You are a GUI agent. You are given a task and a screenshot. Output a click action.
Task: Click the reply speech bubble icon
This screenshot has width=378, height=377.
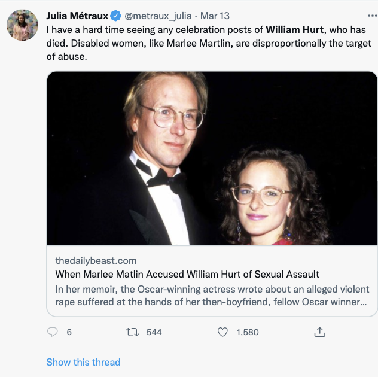point(53,332)
